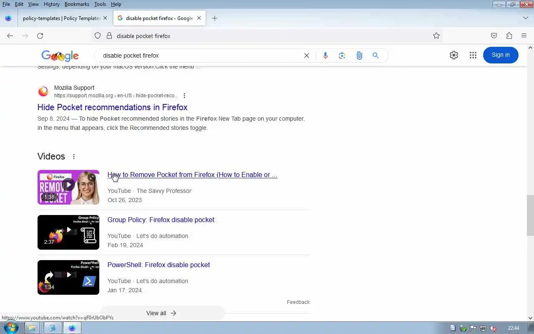Reload the current page
This screenshot has height=334, width=534.
pos(40,36)
